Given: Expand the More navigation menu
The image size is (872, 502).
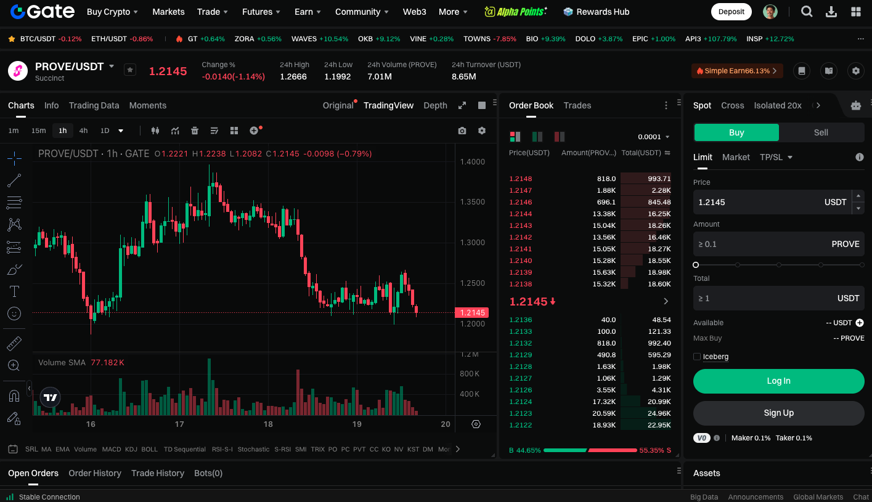Looking at the screenshot, I should click(x=453, y=12).
